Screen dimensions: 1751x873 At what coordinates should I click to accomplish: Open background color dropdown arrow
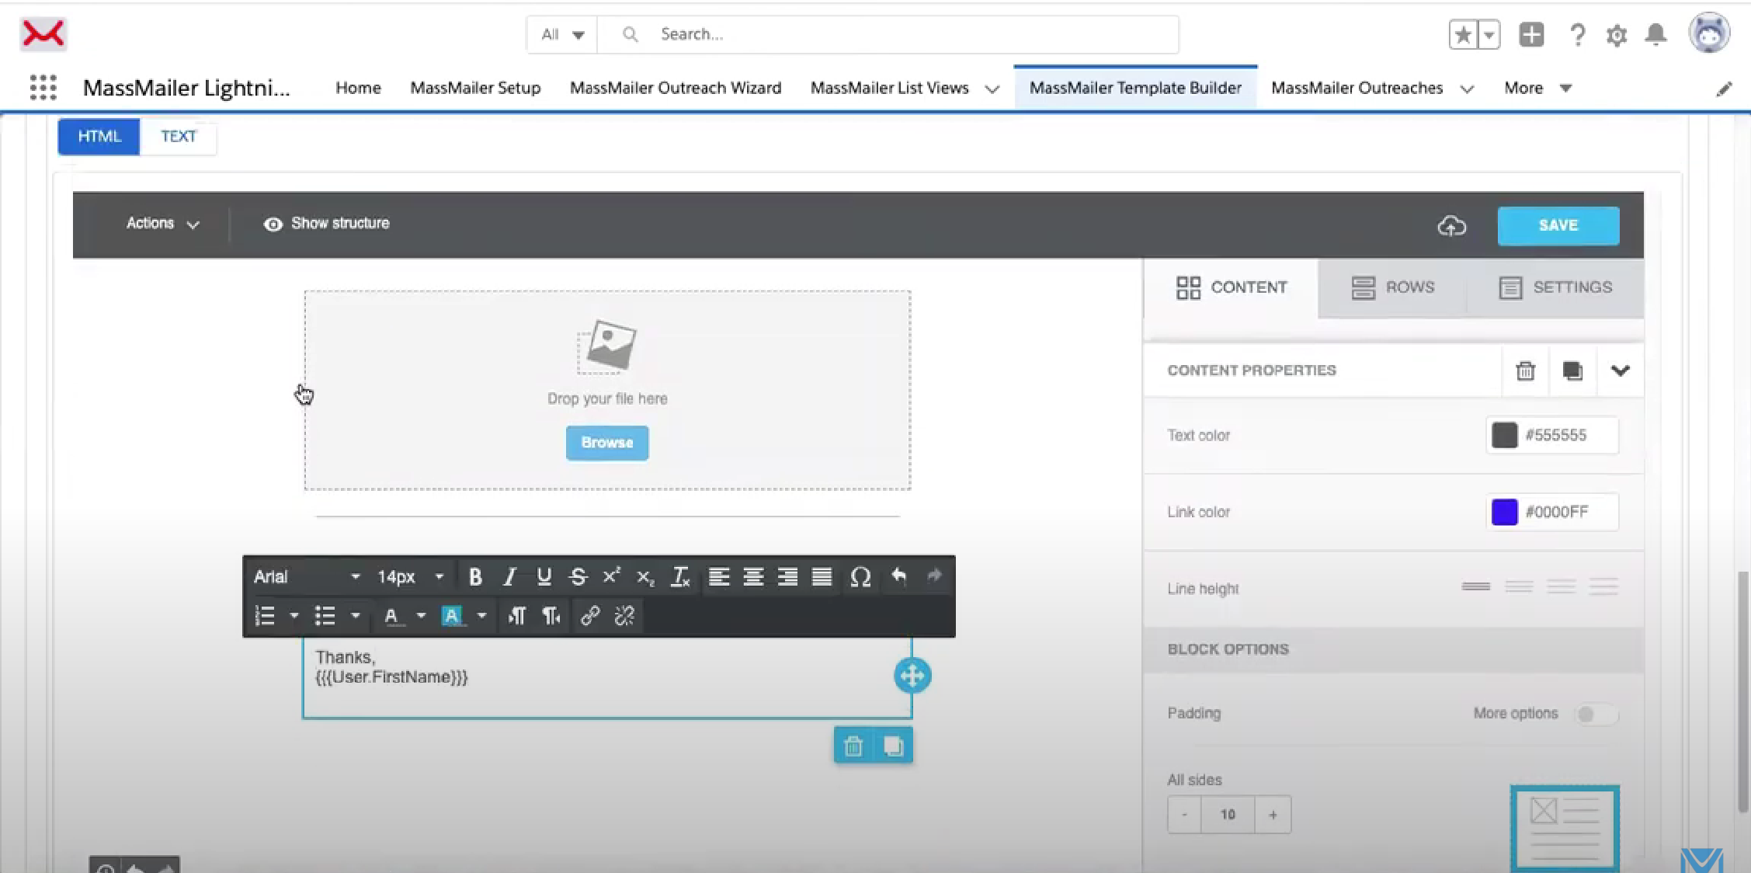(x=481, y=616)
